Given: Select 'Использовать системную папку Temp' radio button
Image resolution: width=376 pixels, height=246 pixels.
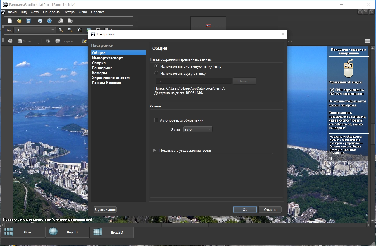Looking at the screenshot, I should (x=156, y=66).
